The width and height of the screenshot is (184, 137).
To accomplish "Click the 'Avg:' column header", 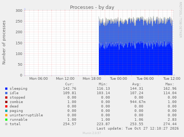I will [x=136, y=84].
